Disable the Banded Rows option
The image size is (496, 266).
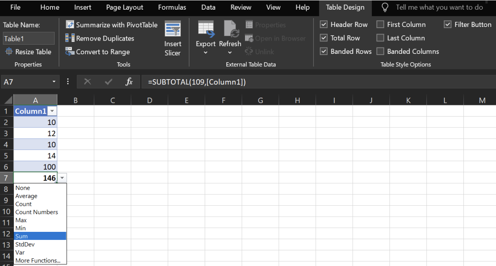click(324, 51)
